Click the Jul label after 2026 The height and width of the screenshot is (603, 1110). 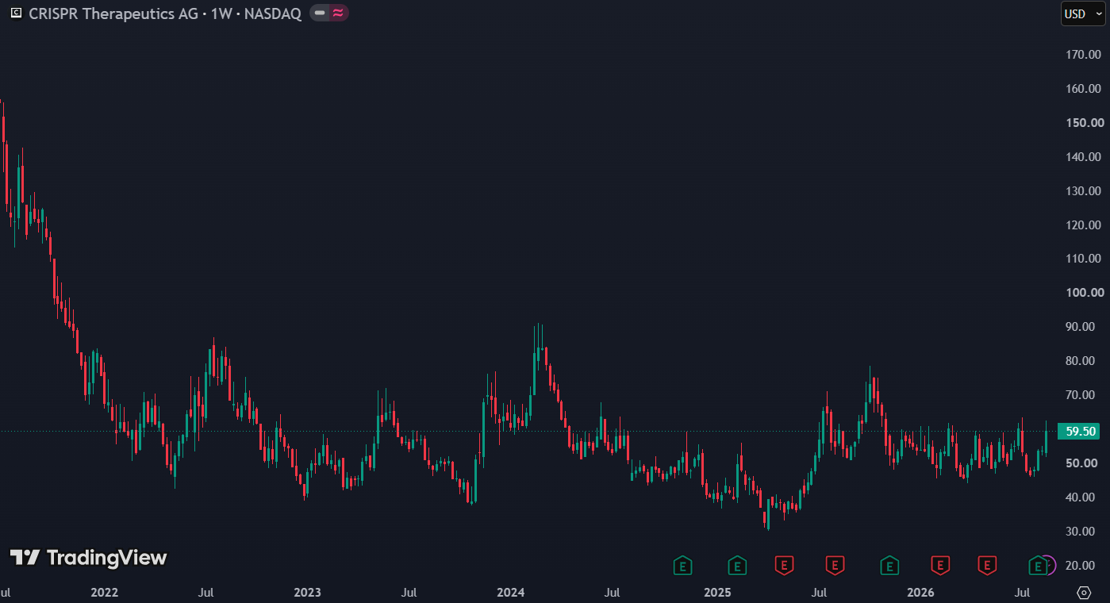[x=1023, y=593]
